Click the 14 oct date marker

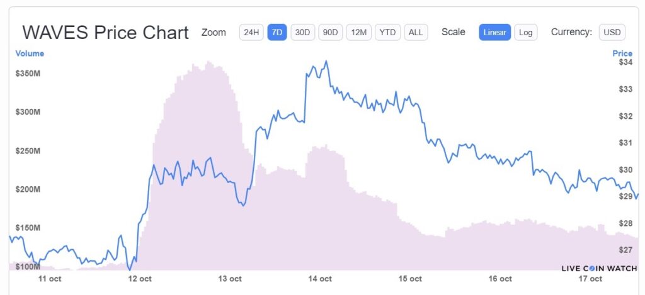click(x=319, y=279)
